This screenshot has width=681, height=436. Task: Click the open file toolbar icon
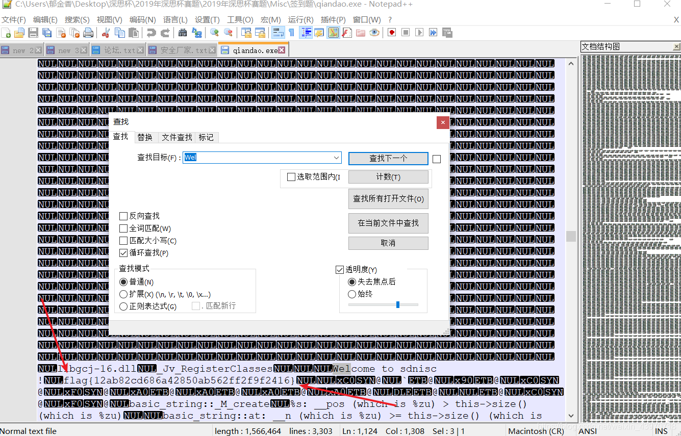[19, 33]
